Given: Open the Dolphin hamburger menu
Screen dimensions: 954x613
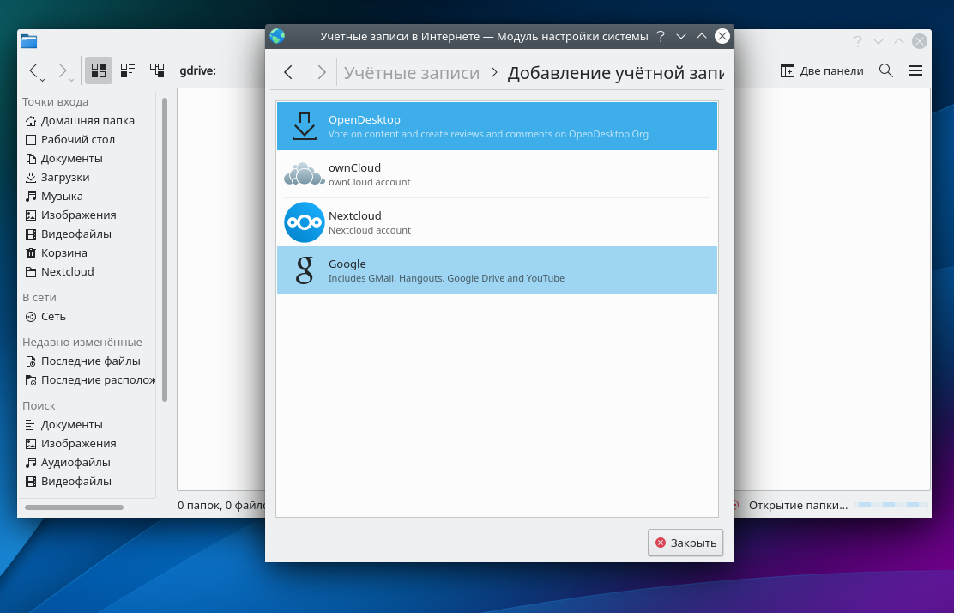Looking at the screenshot, I should pyautogui.click(x=915, y=70).
